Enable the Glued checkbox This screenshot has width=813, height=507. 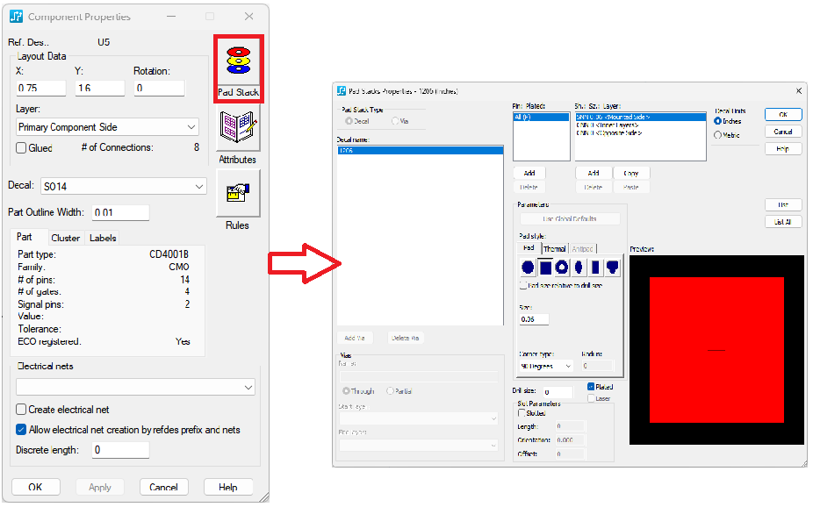pos(21,148)
